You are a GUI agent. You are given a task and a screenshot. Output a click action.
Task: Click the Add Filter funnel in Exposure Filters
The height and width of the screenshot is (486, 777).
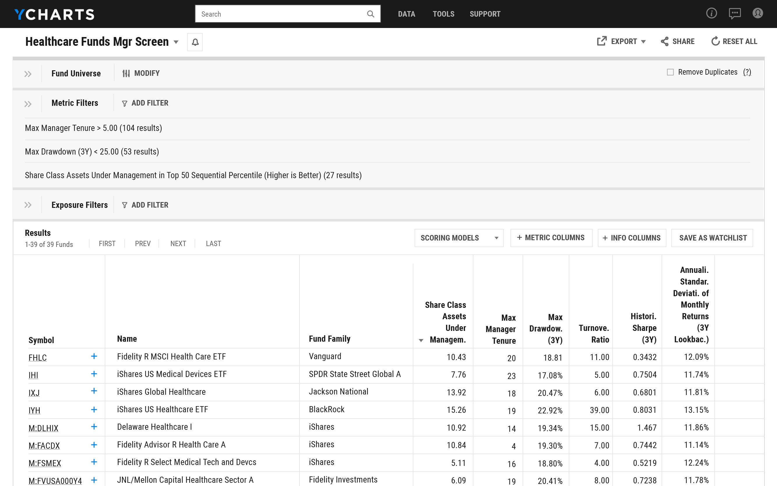tap(124, 205)
